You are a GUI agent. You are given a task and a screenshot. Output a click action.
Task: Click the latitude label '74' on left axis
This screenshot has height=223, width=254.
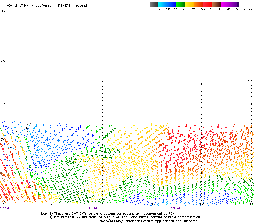[x=3, y=140]
